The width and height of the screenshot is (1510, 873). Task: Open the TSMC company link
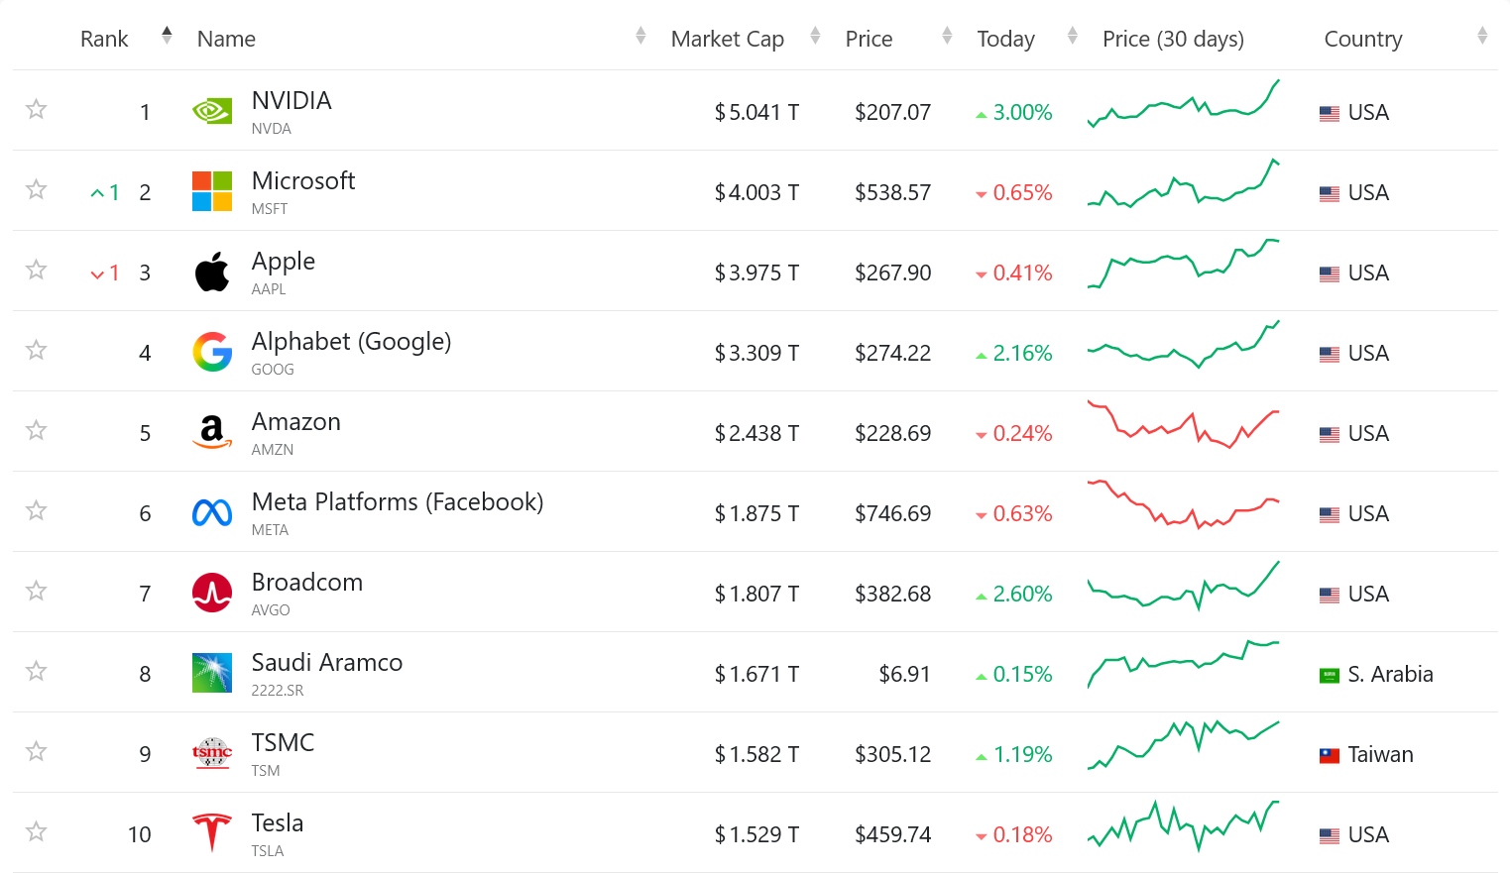coord(283,742)
